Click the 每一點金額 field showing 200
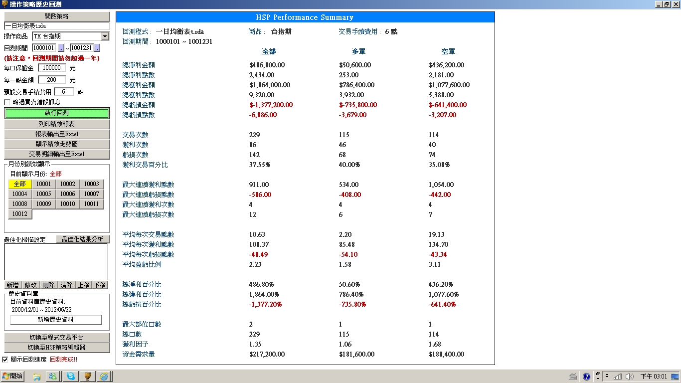 pos(52,80)
